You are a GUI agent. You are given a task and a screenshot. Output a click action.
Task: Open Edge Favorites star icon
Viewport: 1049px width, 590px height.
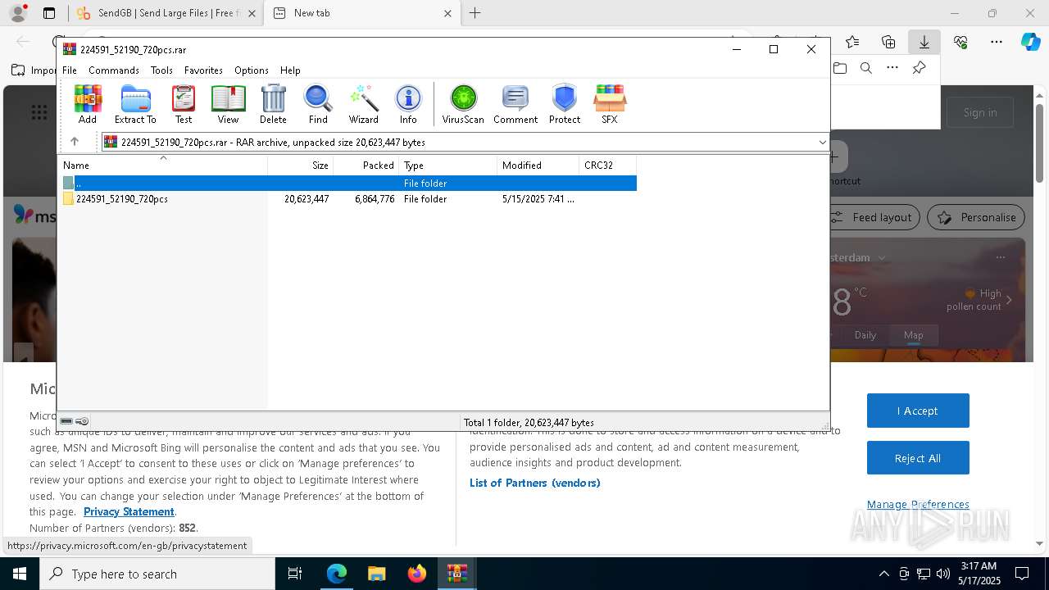point(852,42)
